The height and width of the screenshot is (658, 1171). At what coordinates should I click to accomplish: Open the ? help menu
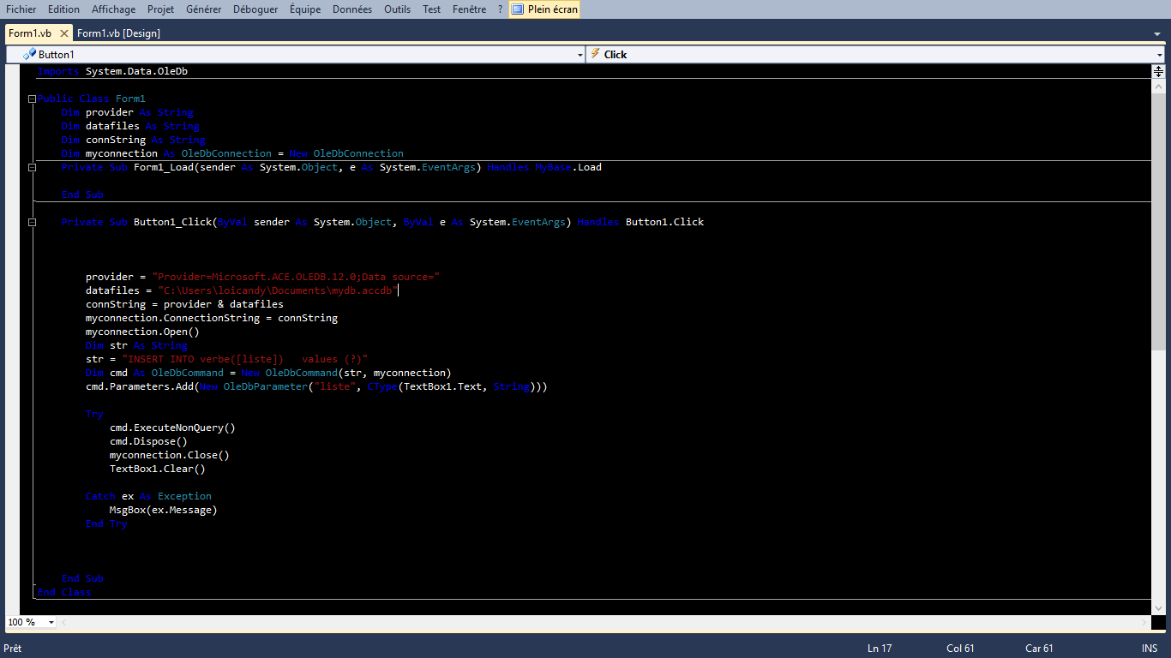(500, 9)
